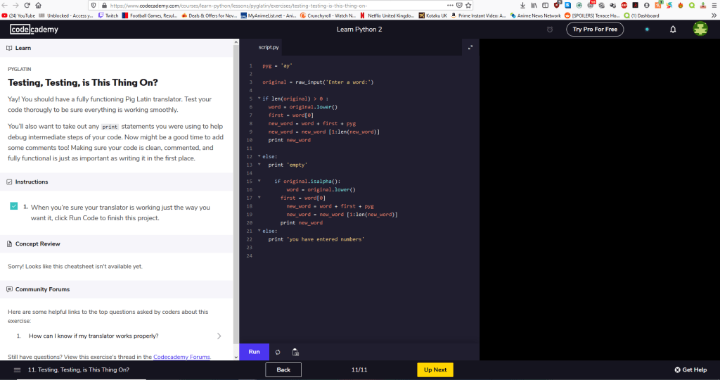Open the MyAnimeList.net bookmark
The height and width of the screenshot is (380, 720).
coord(269,15)
